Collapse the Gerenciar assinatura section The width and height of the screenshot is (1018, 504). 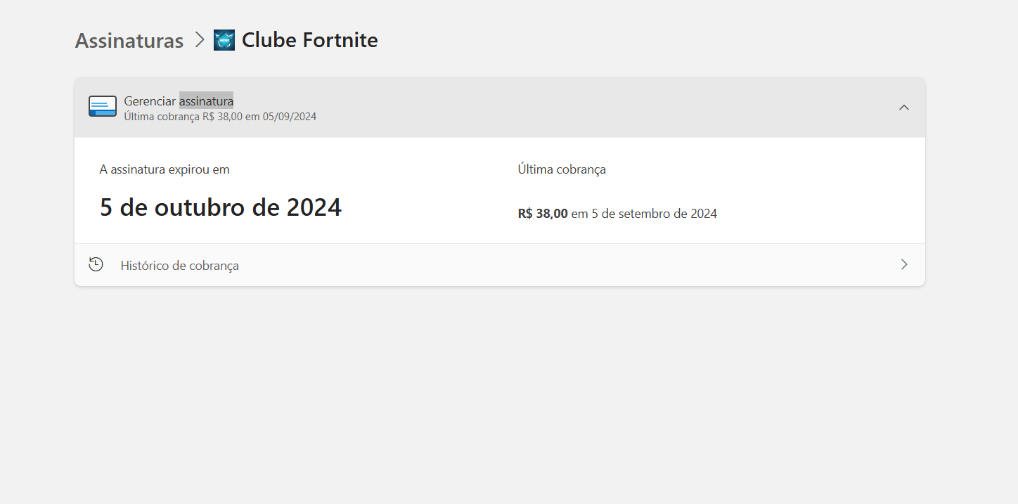coord(904,108)
